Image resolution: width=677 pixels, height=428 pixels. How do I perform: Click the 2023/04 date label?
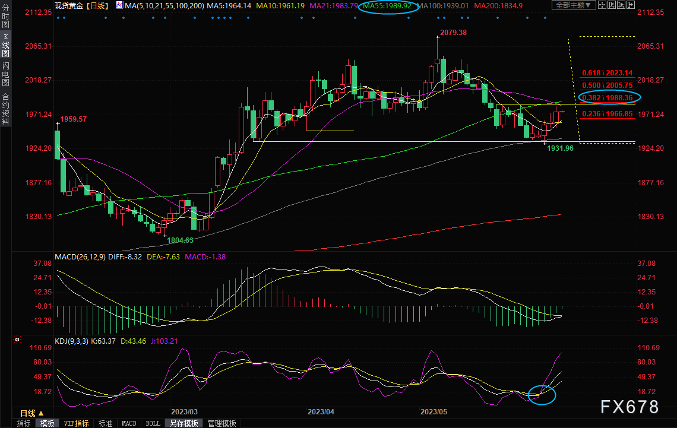(x=321, y=412)
